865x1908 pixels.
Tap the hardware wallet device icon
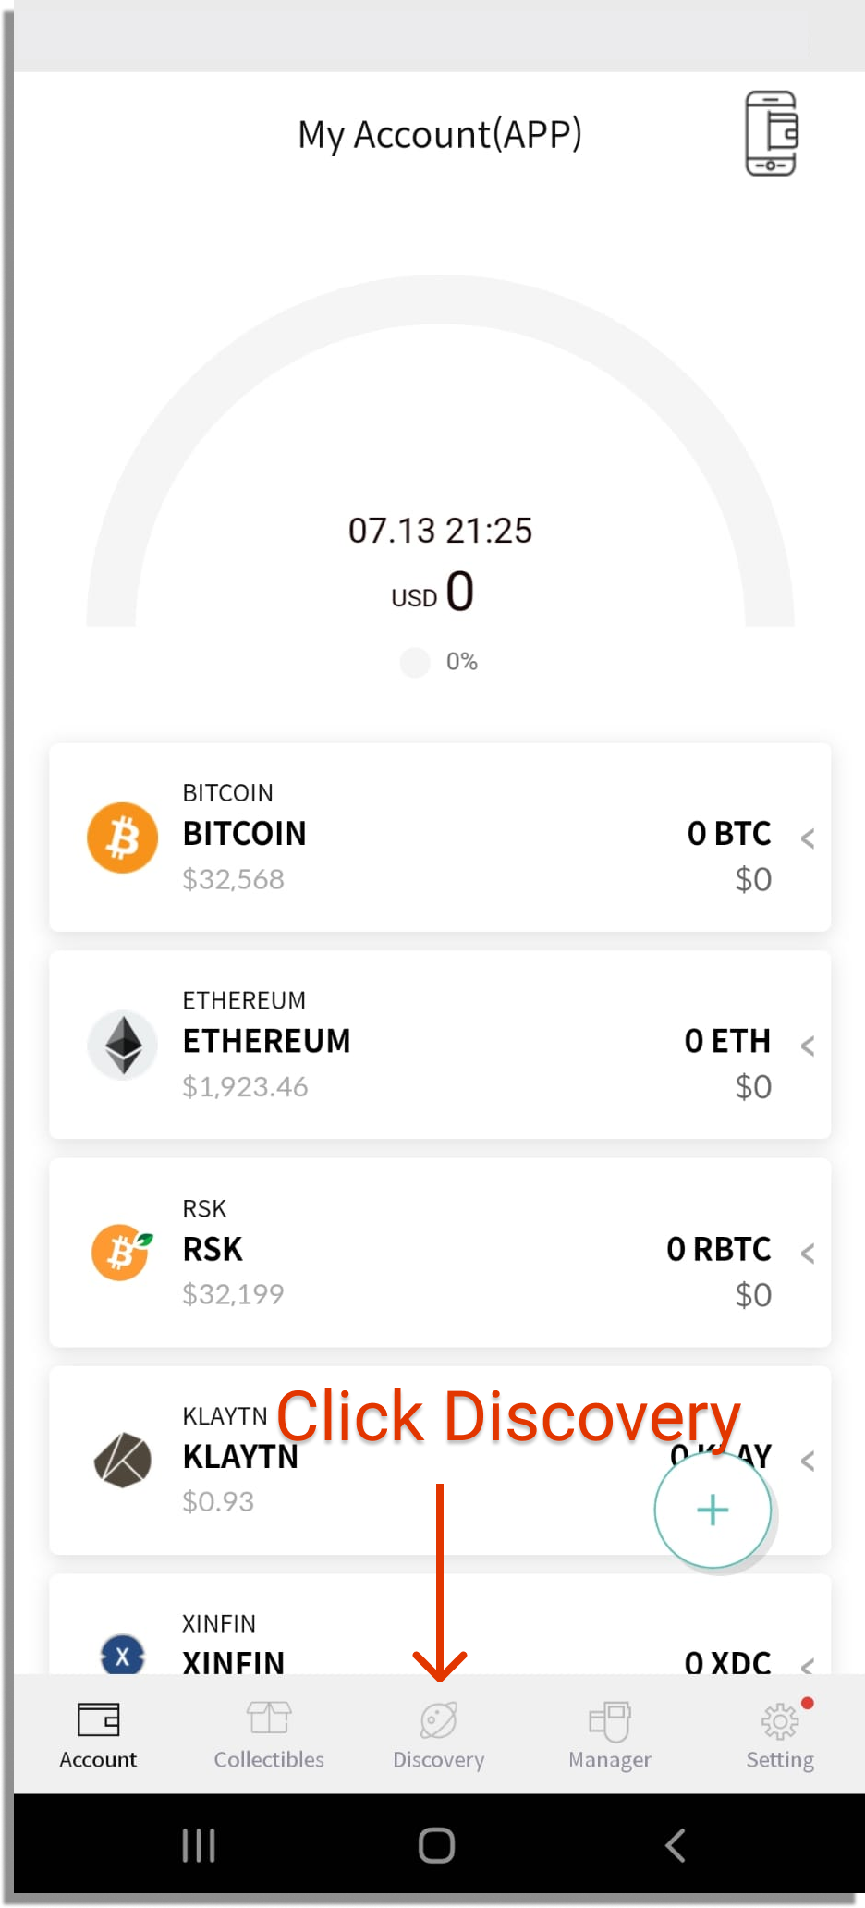point(771,133)
